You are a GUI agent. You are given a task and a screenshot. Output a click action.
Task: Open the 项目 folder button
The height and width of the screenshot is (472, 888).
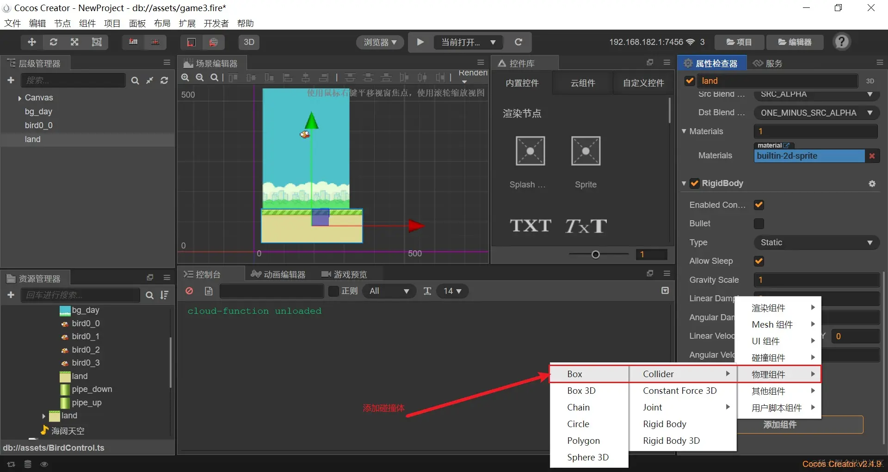pyautogui.click(x=739, y=42)
